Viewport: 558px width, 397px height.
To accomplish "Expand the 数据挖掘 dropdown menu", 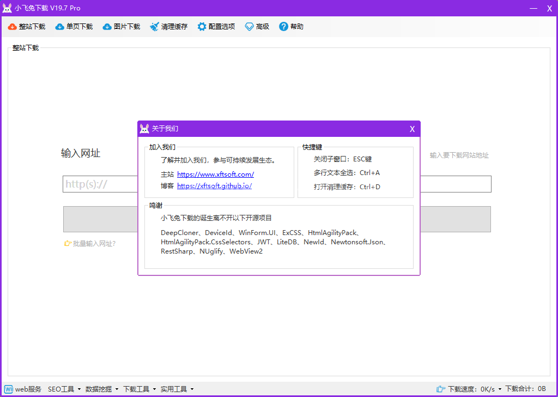I will point(102,389).
